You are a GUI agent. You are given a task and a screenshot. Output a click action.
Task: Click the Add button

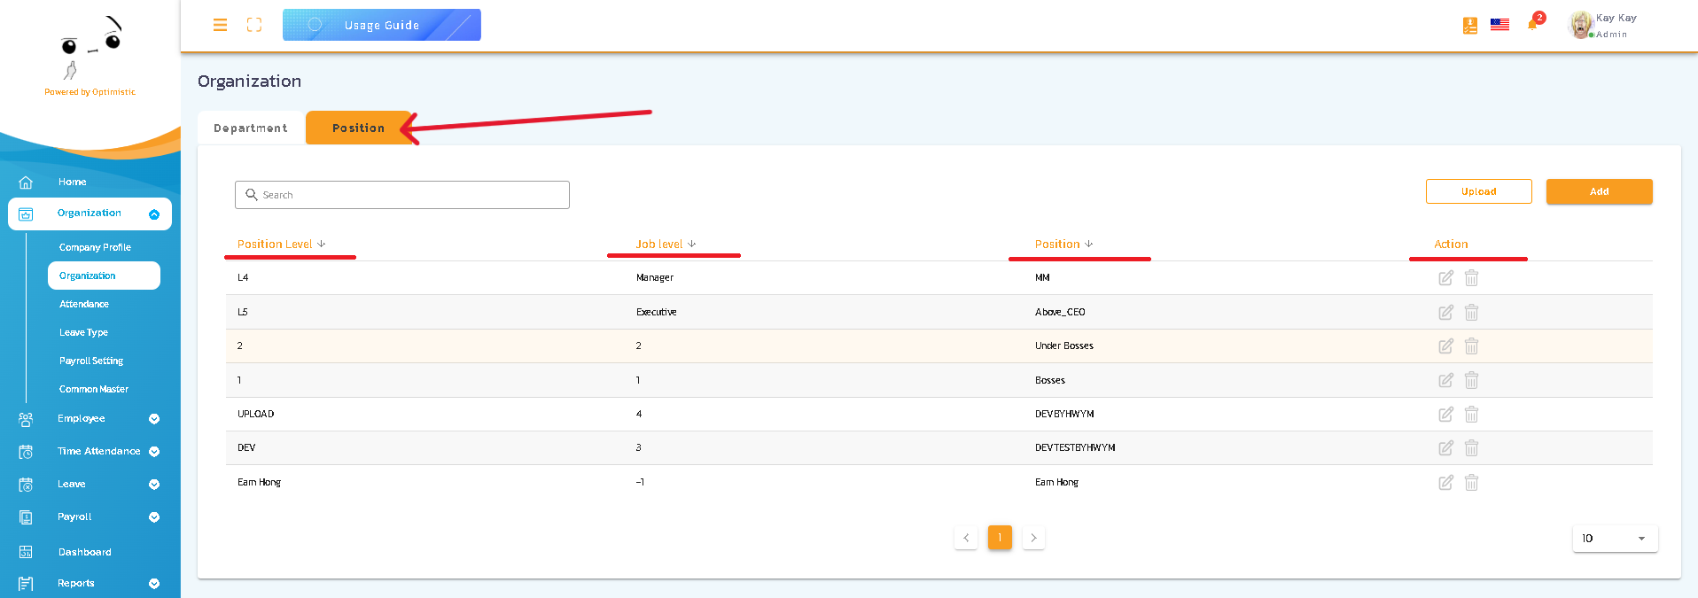[1599, 191]
